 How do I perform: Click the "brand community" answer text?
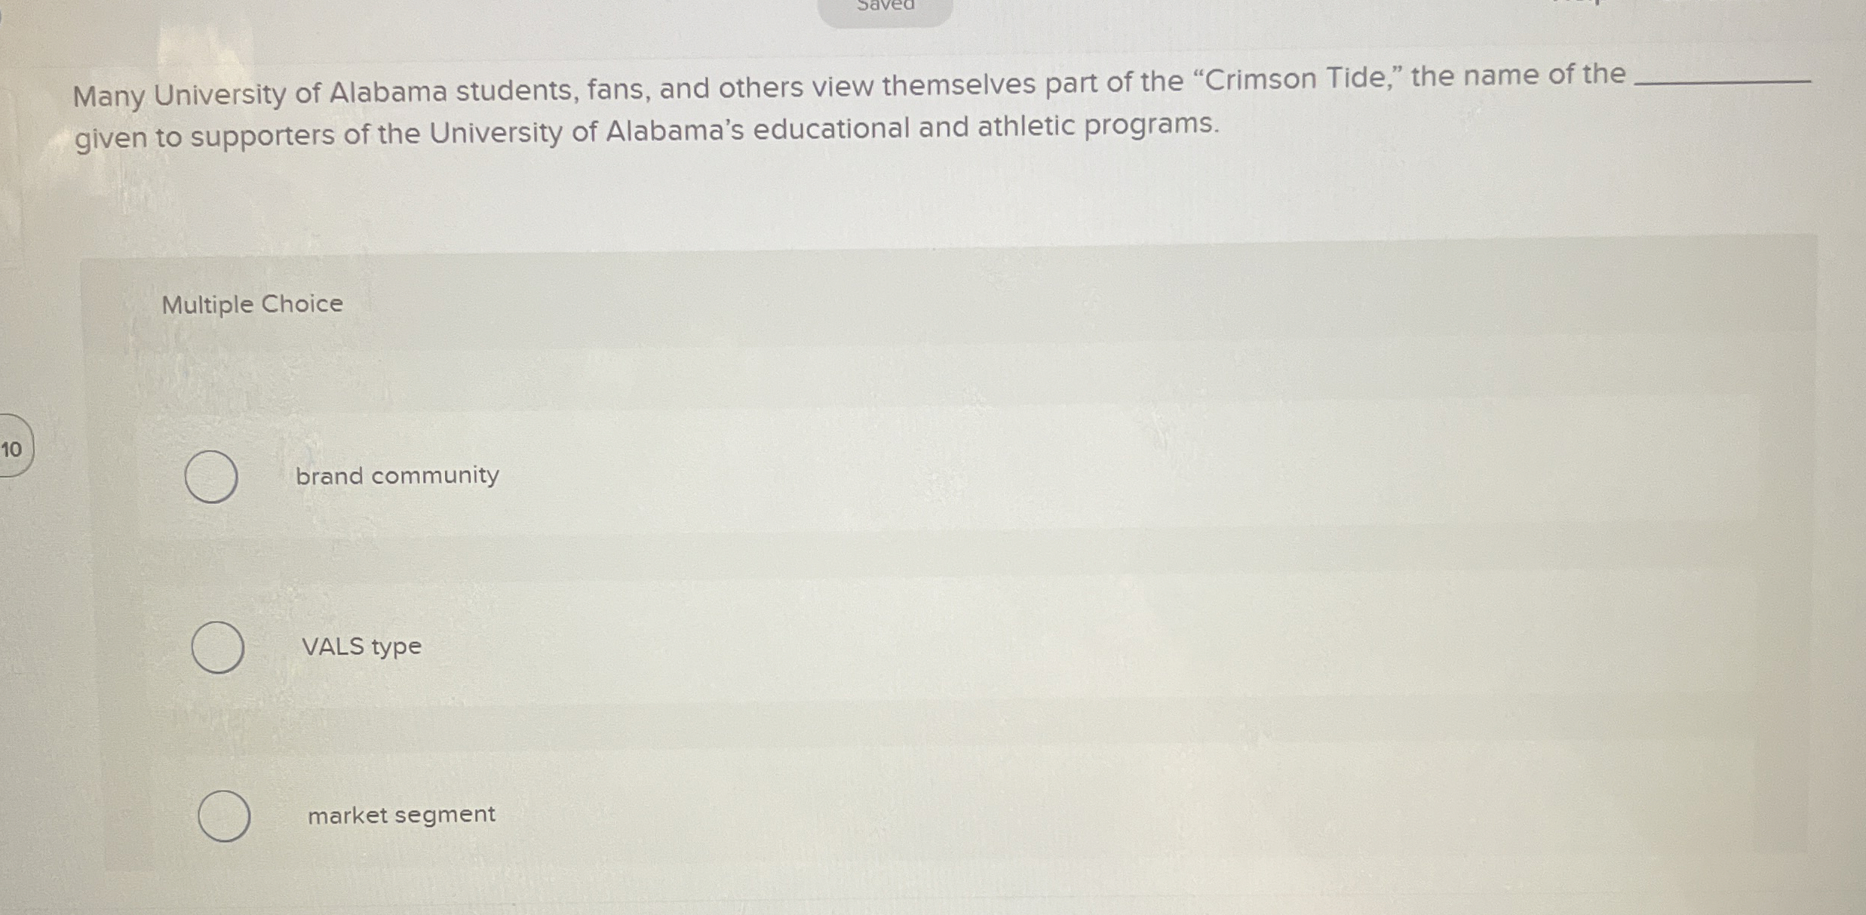pos(396,474)
